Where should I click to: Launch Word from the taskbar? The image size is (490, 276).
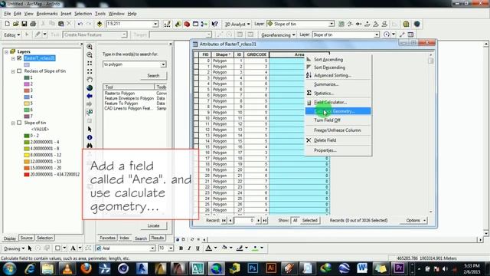tap(362, 268)
